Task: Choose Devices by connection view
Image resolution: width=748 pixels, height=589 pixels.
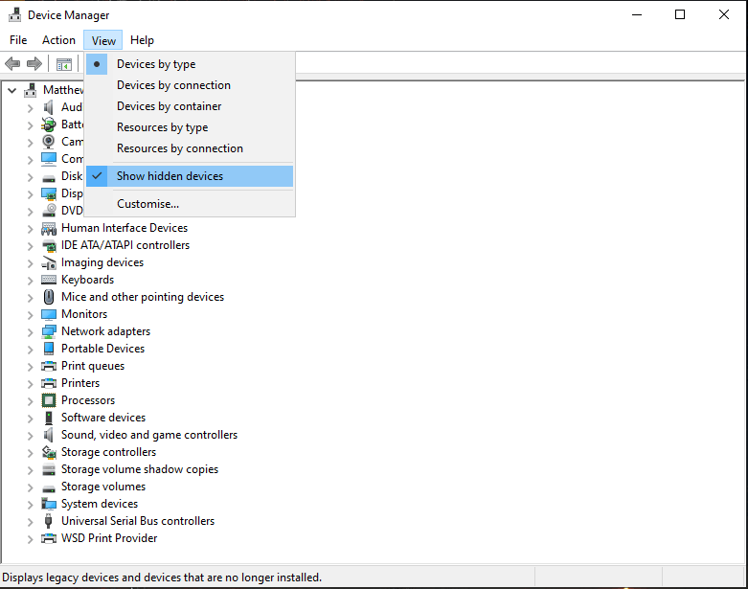Action: [190, 85]
